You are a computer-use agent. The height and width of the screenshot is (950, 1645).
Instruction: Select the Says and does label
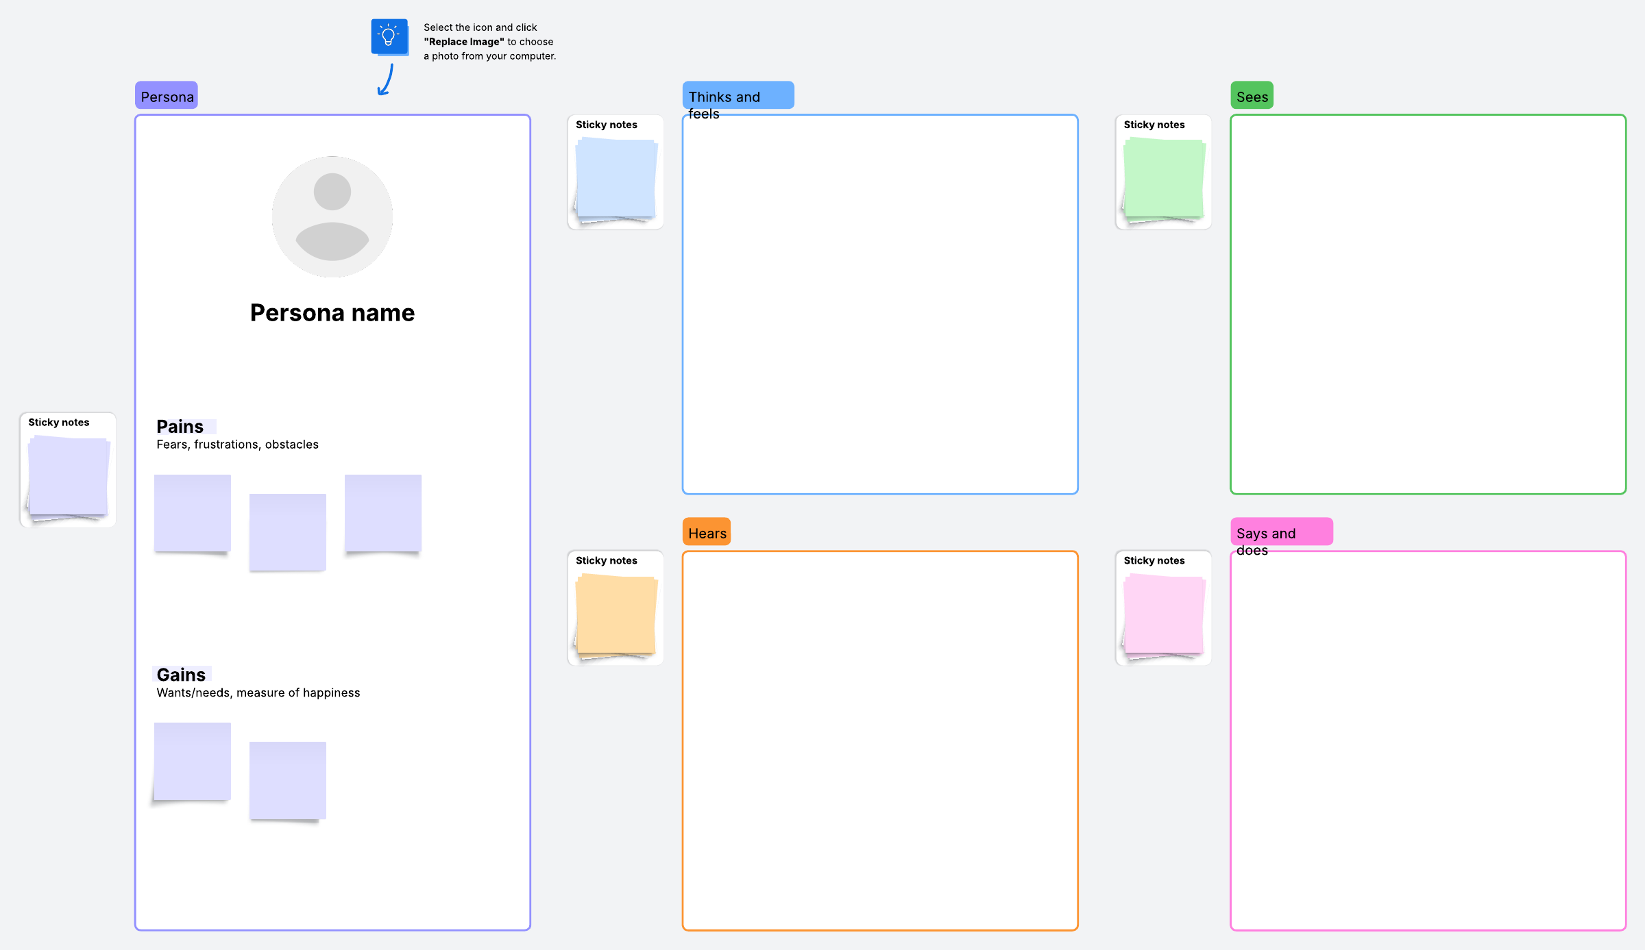(x=1280, y=532)
